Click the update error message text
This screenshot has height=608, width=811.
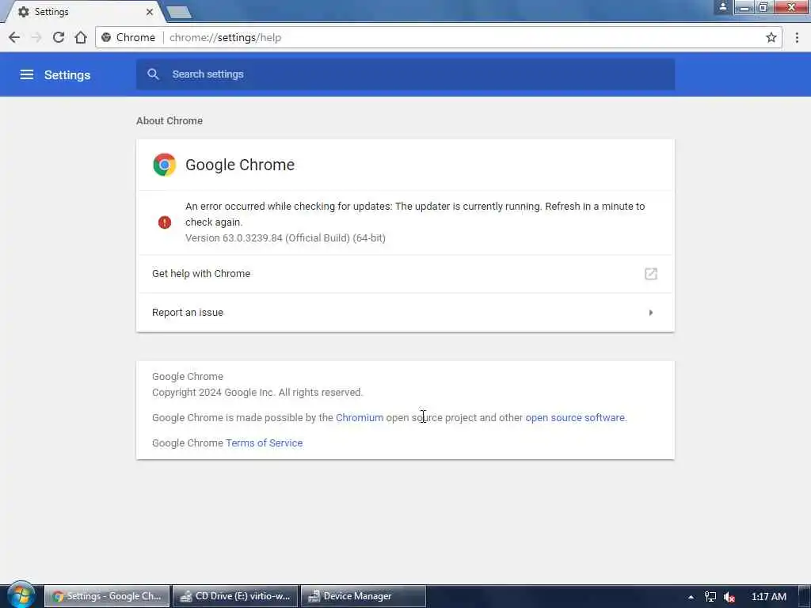[x=415, y=214]
